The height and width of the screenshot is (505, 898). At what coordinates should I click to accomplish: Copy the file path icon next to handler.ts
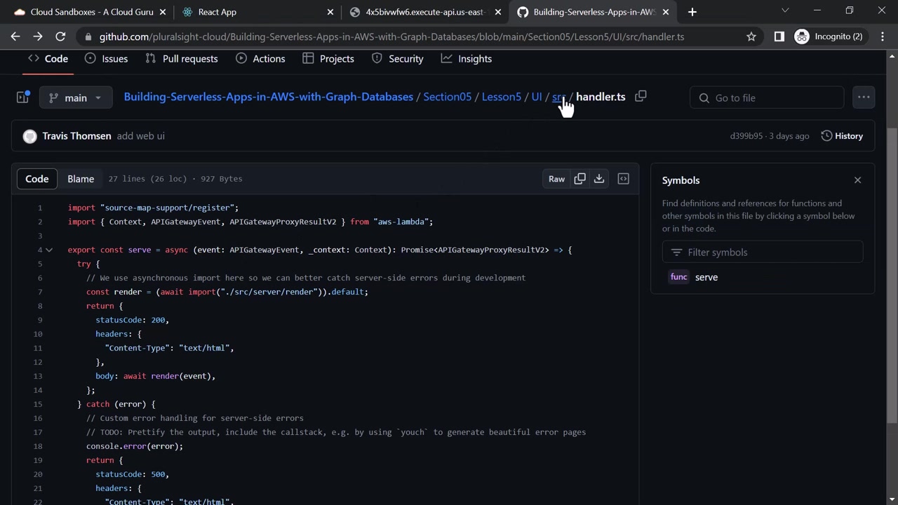(x=641, y=97)
